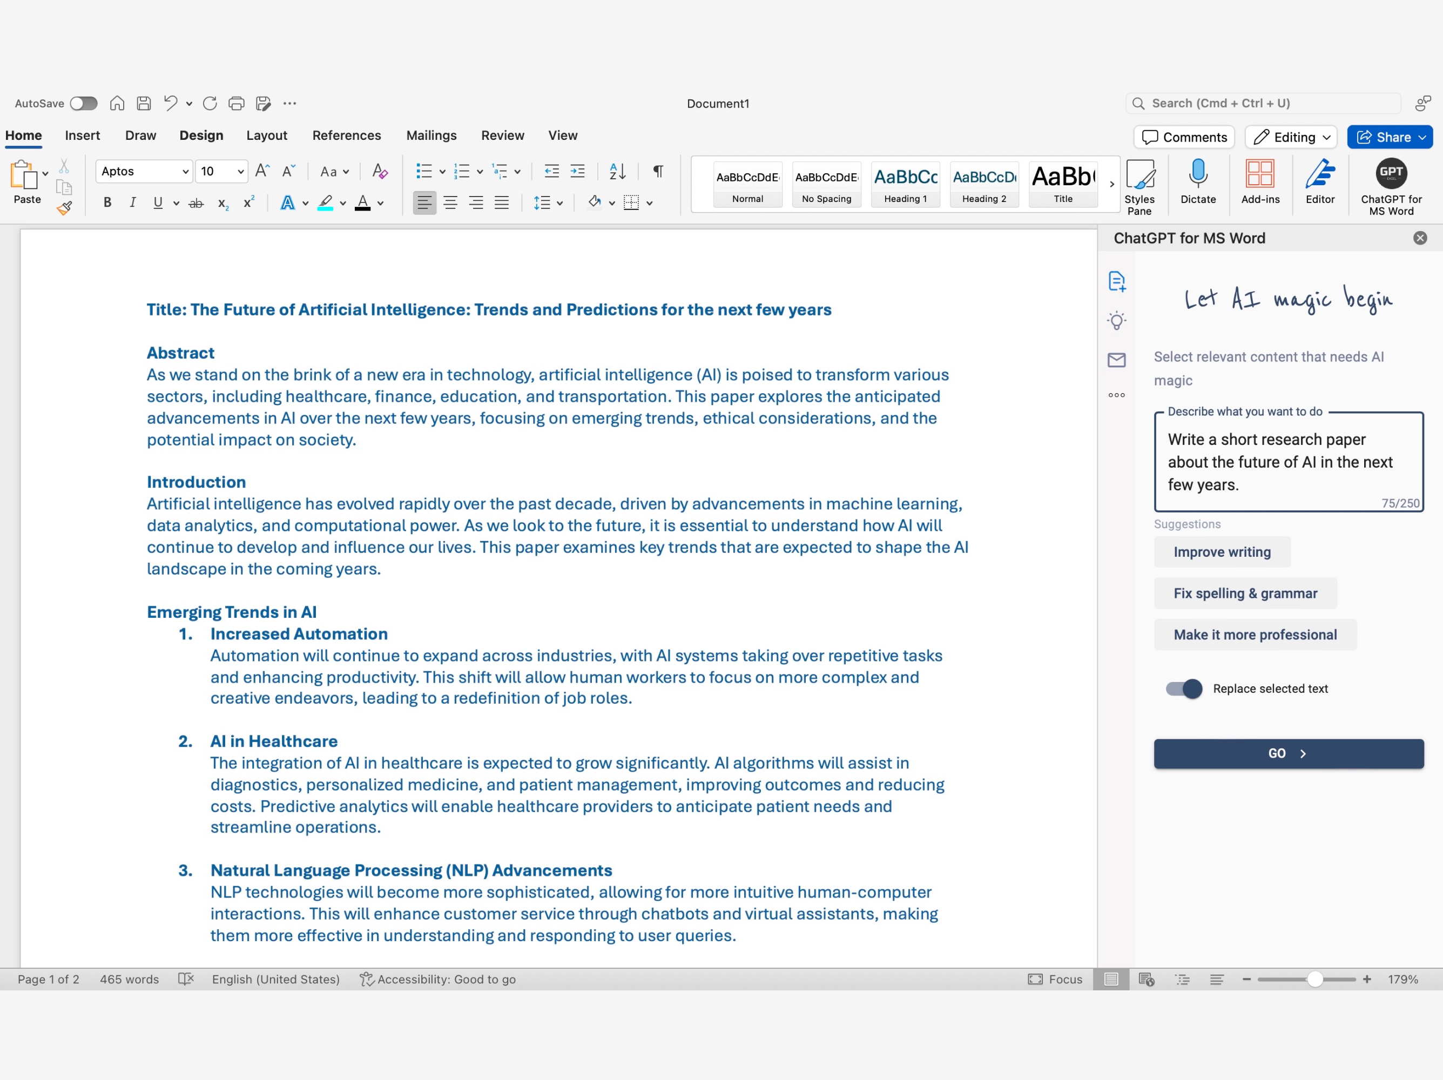Open the Layout ribbon tab

tap(266, 135)
